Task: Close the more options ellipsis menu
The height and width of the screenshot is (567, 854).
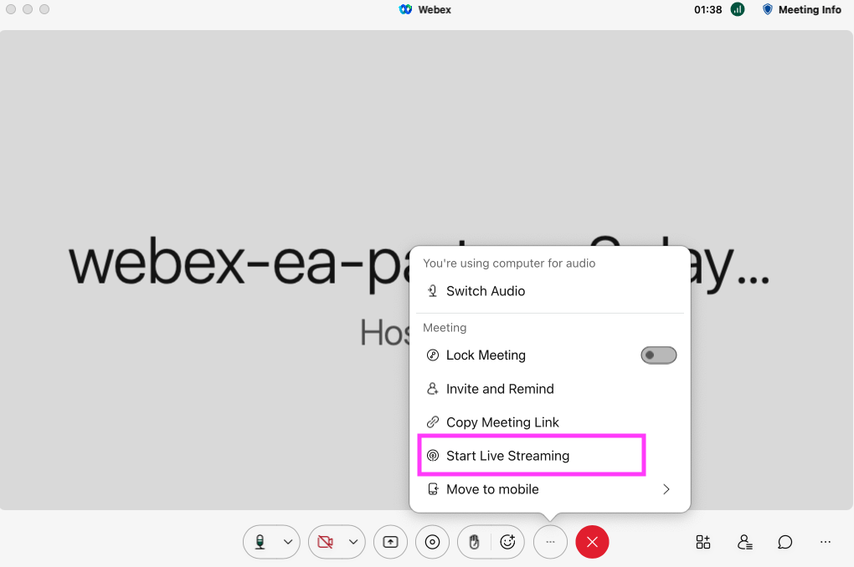Action: tap(551, 542)
